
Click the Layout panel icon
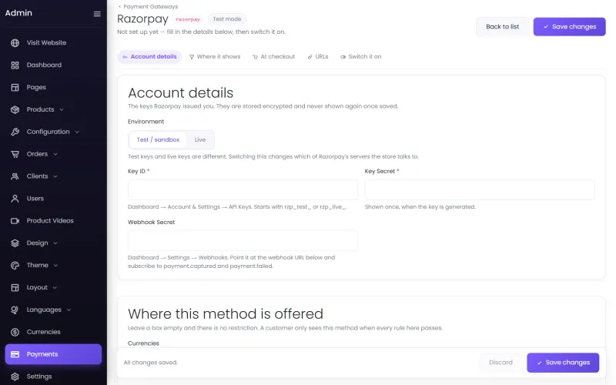coord(15,287)
